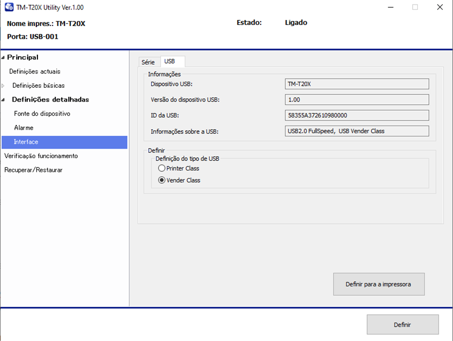Click the Versão do dispositivo USB field
The image size is (453, 341).
356,100
